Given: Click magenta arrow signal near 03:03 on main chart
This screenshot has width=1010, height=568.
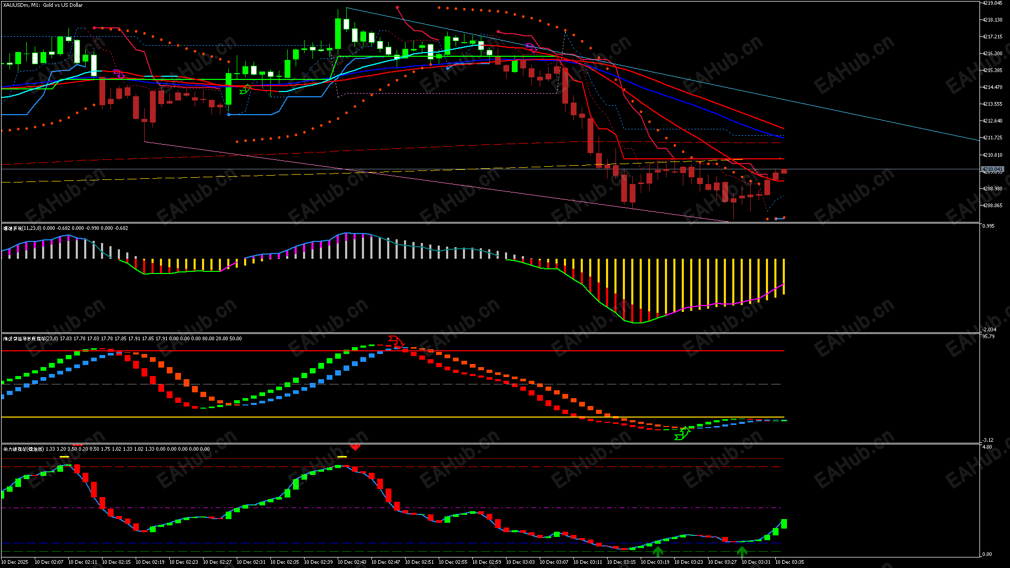Looking at the screenshot, I should [x=531, y=48].
